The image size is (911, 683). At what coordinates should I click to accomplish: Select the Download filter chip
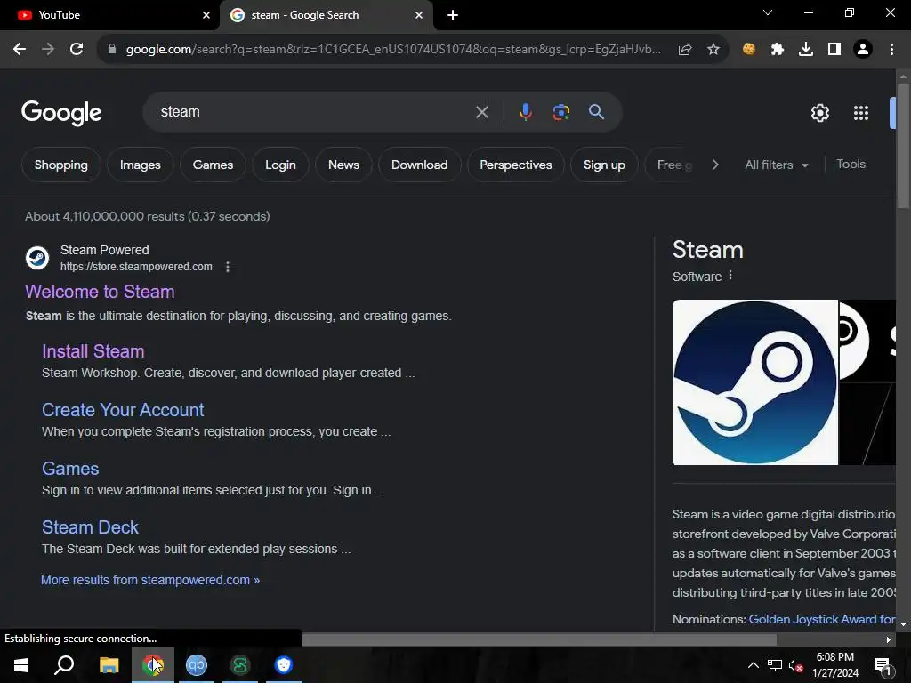tap(420, 165)
